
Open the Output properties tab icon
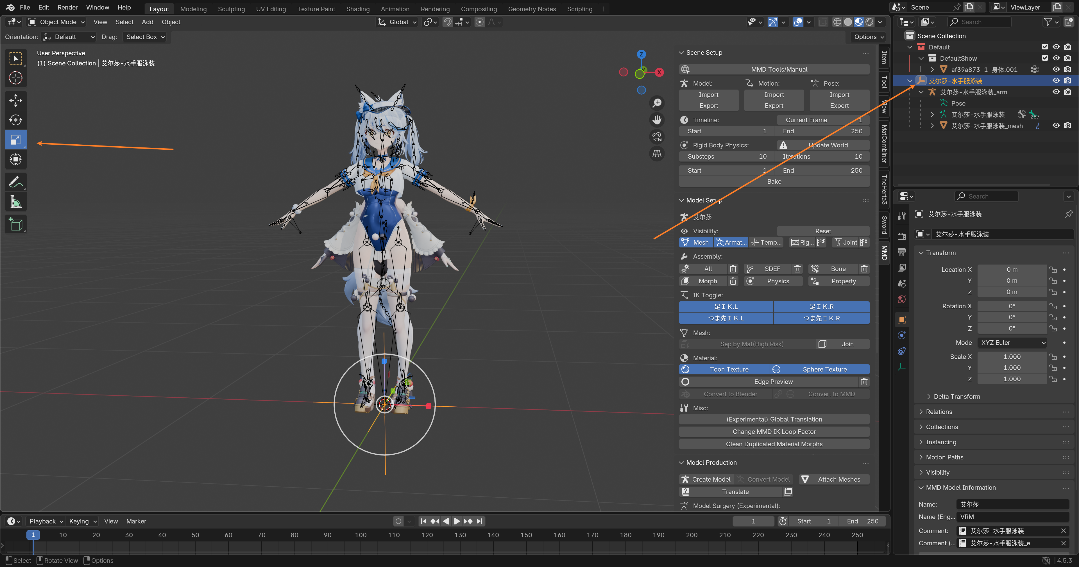[x=902, y=252]
